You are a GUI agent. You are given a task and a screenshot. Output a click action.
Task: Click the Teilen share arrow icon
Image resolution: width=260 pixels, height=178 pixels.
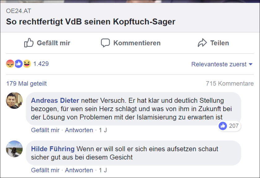202,43
